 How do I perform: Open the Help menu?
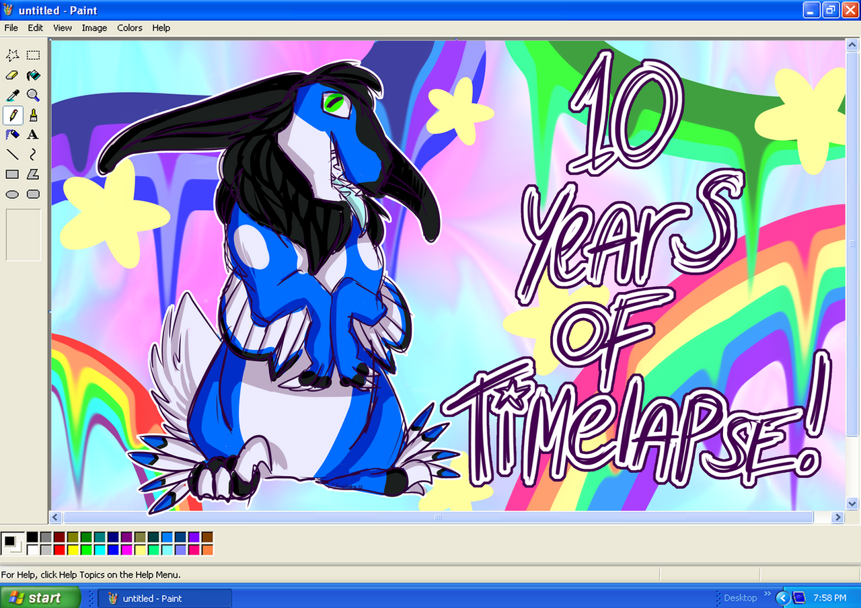tap(161, 28)
